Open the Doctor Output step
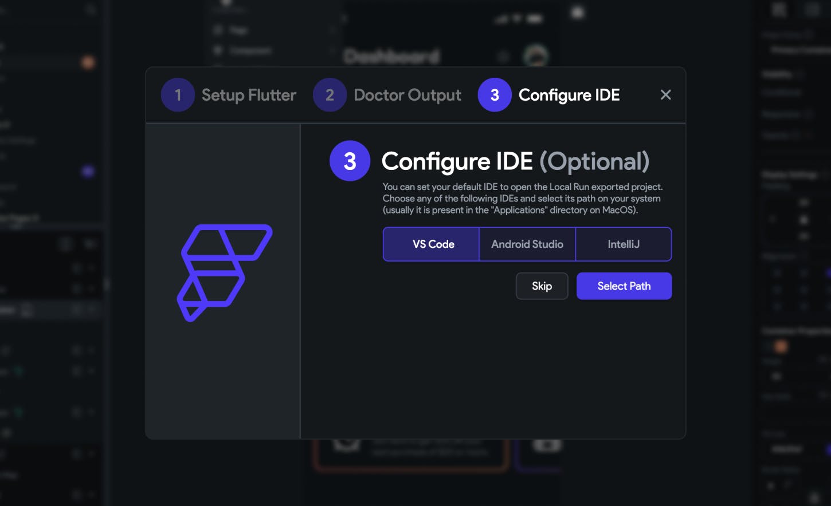 click(387, 95)
